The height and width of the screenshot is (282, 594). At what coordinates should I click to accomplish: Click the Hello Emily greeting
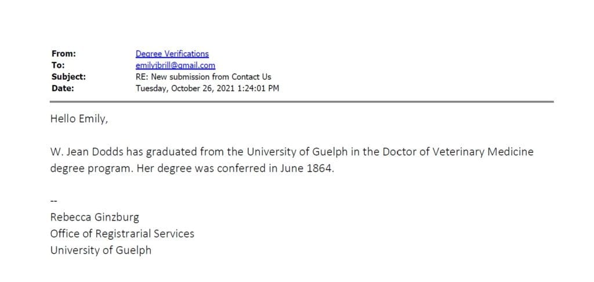point(79,119)
